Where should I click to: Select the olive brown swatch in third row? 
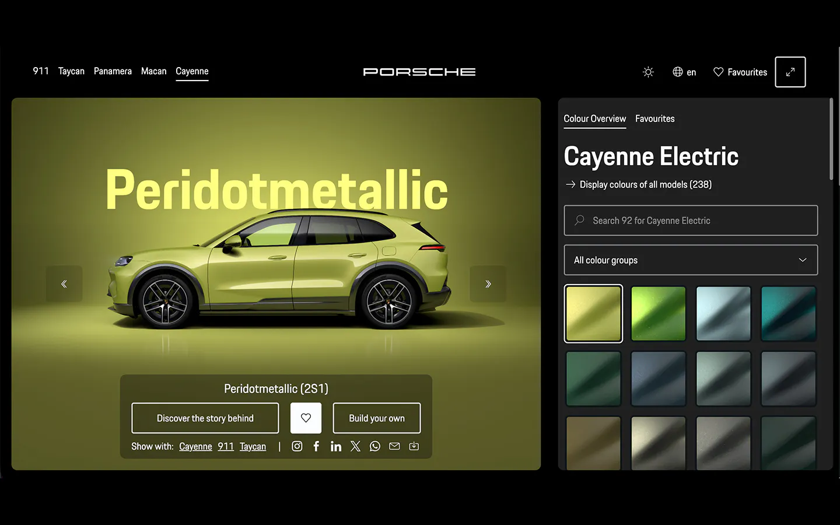pos(593,443)
